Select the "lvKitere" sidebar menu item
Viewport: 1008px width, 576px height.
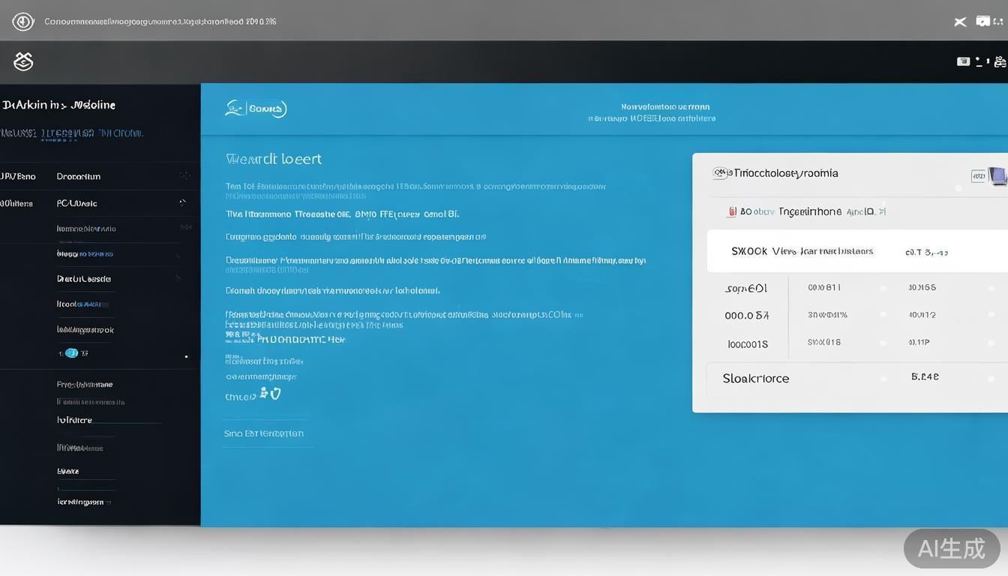coord(75,420)
